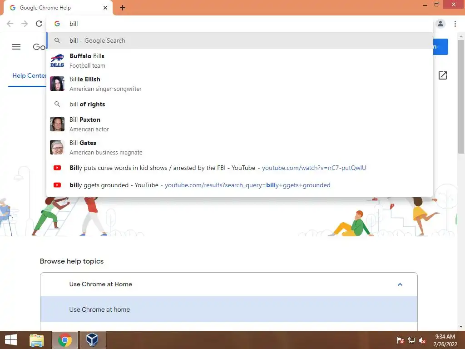Click the browser back arrow
Image resolution: width=465 pixels, height=349 pixels.
tap(10, 24)
